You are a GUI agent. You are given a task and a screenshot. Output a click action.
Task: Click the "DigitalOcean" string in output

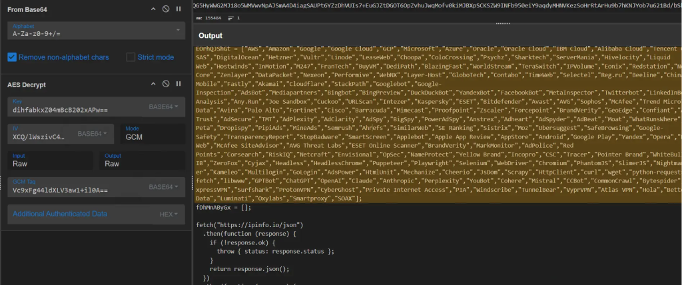click(x=235, y=57)
